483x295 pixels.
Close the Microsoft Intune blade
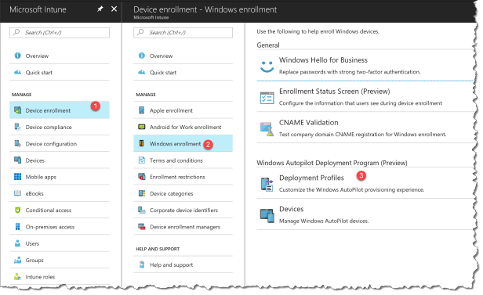pos(114,9)
